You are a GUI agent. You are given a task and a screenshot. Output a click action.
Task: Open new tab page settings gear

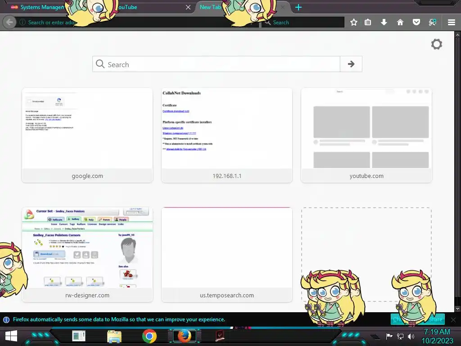click(437, 45)
